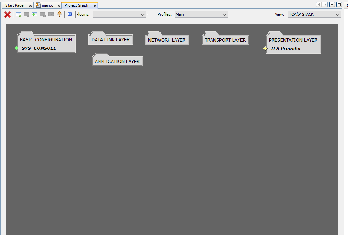
Task: Close the Project Graph tab
Action: [x=95, y=6]
